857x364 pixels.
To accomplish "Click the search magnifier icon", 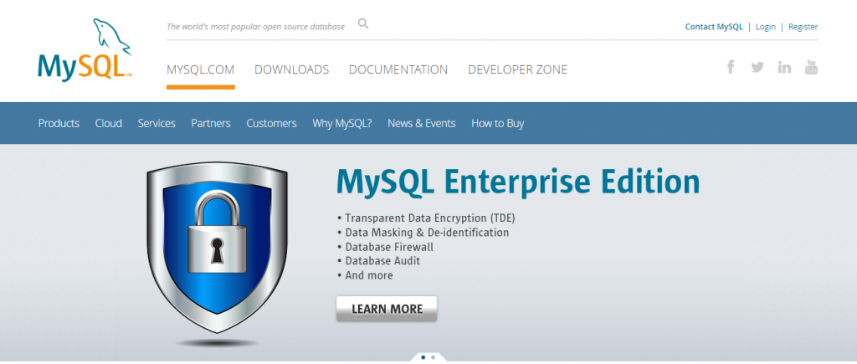I will pos(363,24).
